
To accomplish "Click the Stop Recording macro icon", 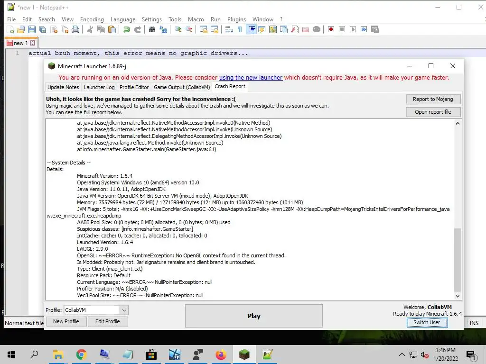I will click(342, 29).
